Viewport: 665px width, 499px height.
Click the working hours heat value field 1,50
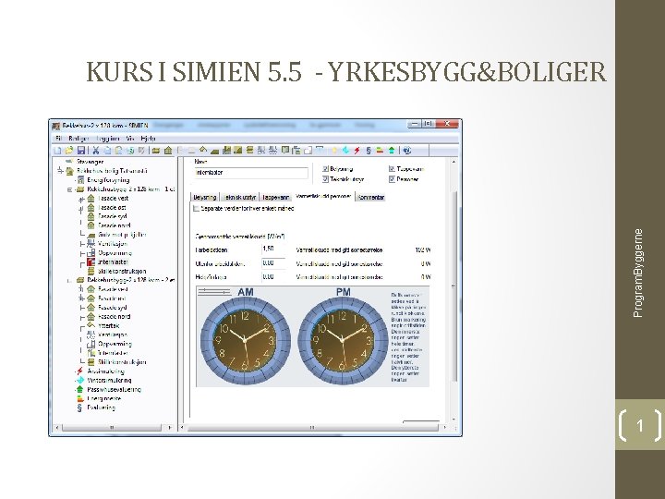click(273, 249)
